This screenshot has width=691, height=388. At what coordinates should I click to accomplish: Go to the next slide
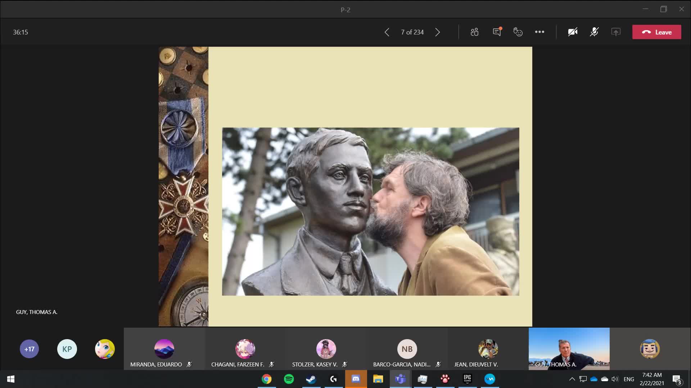pyautogui.click(x=438, y=32)
